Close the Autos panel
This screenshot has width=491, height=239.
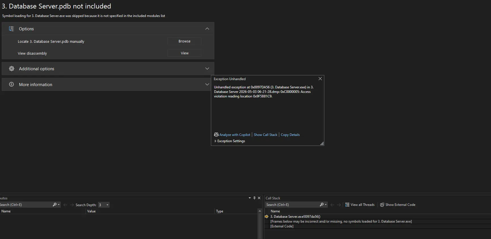tap(259, 198)
